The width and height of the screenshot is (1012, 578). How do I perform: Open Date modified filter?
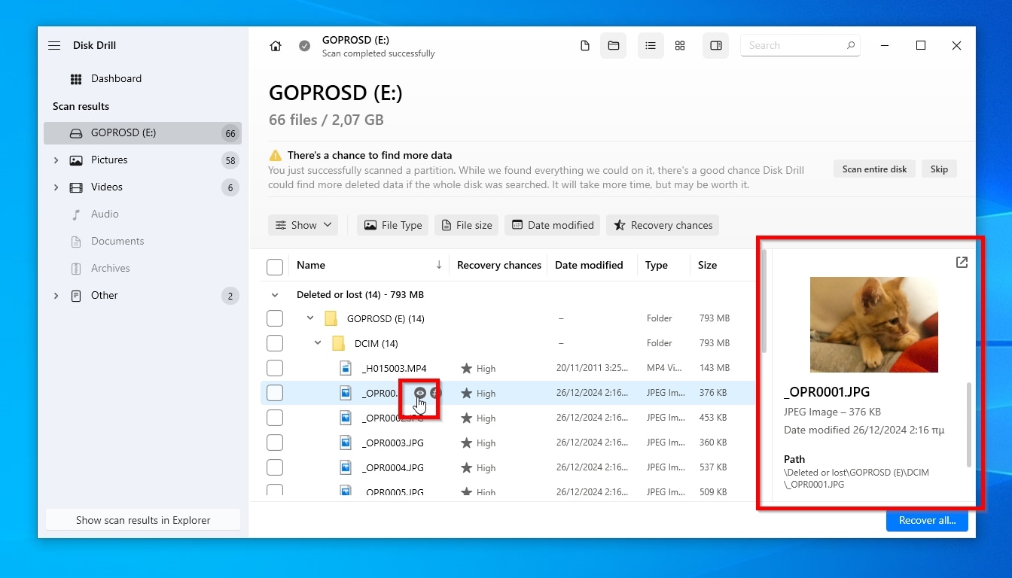click(553, 225)
